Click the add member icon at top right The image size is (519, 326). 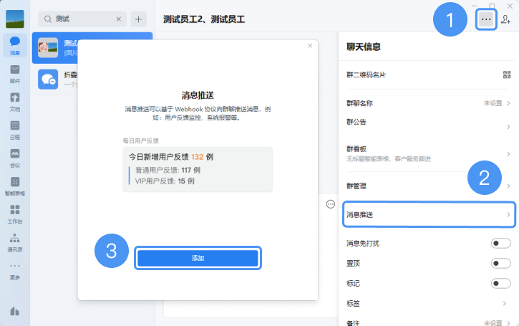click(x=506, y=20)
